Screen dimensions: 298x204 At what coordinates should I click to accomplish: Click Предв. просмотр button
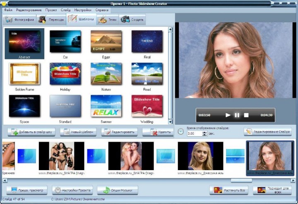[x=26, y=190]
